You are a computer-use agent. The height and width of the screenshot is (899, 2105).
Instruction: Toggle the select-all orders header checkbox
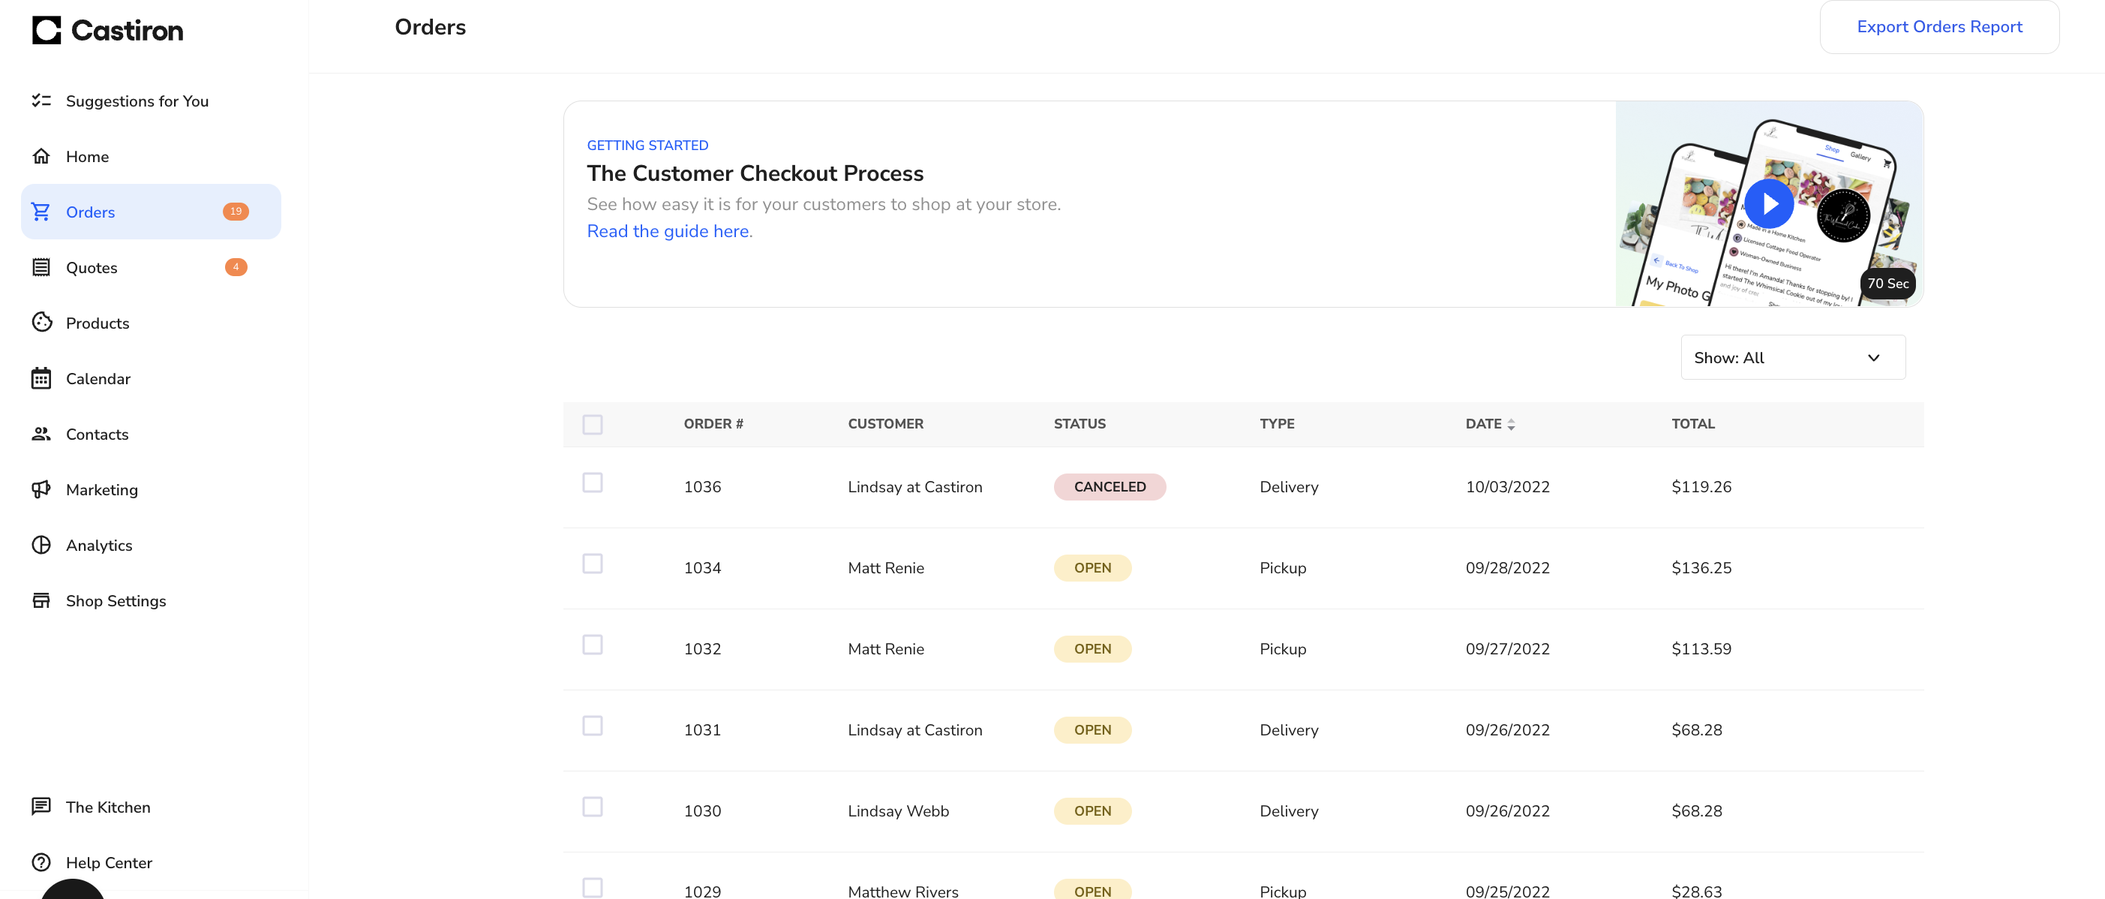(x=593, y=424)
